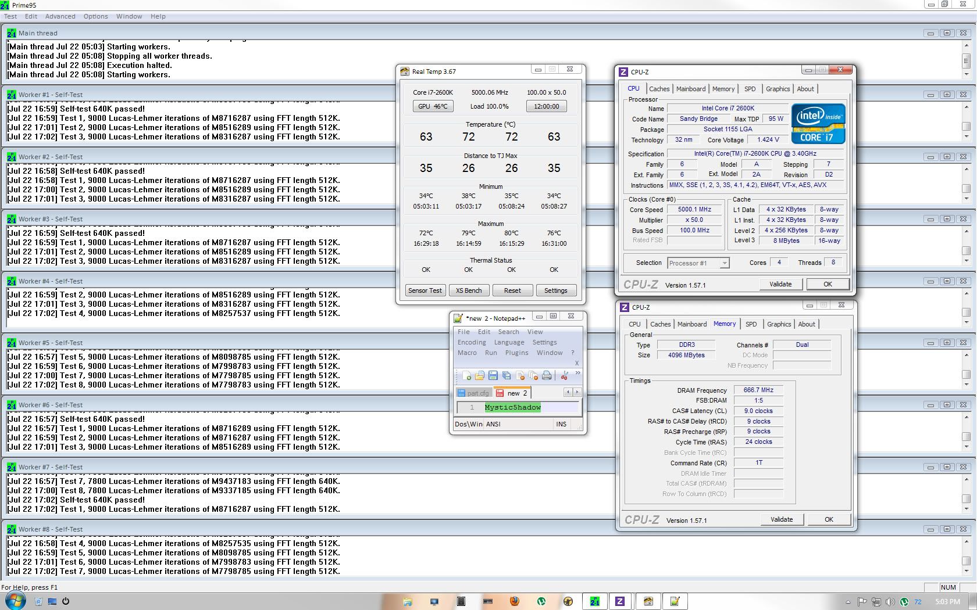Click the Firefox icon on the taskbar
This screenshot has height=610, width=977.
[x=515, y=601]
